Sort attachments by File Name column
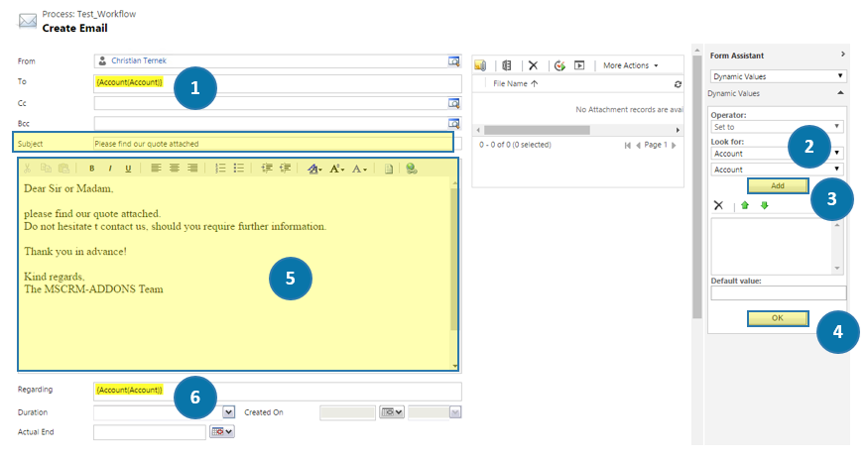Viewport: 868px width, 458px height. 516,84
